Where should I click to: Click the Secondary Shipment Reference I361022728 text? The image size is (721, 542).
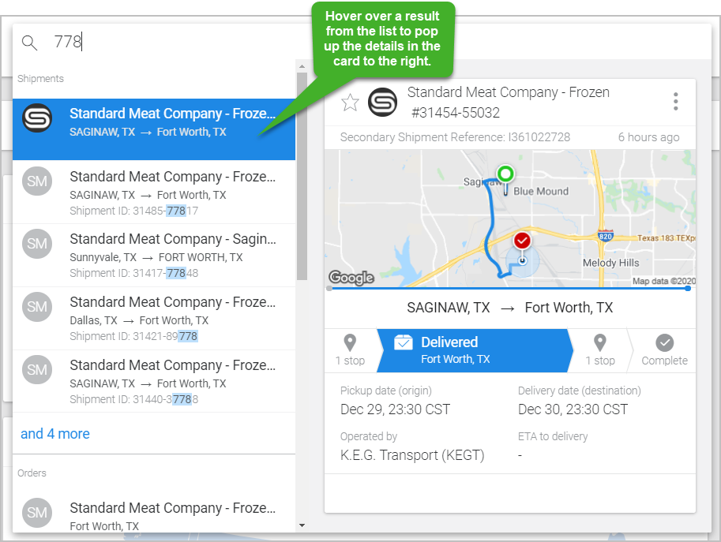point(455,137)
